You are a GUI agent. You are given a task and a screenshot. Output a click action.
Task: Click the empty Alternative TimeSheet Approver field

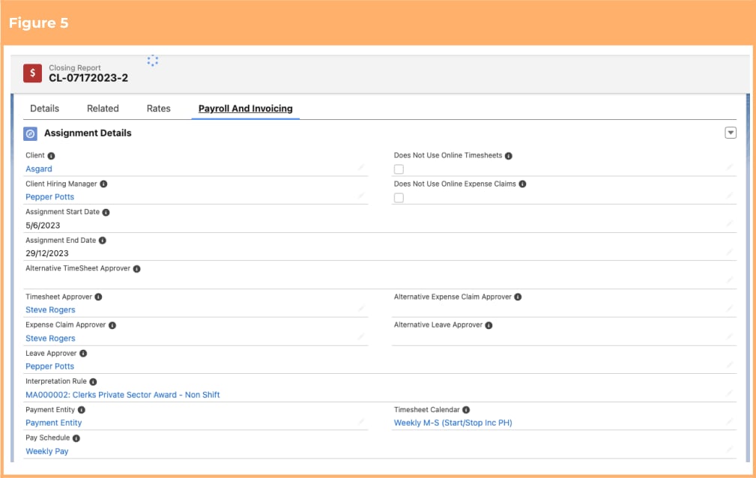click(x=380, y=281)
